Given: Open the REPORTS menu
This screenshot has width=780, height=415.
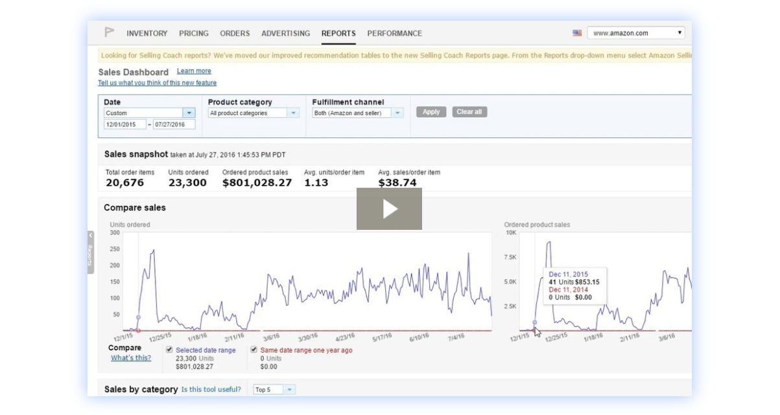Looking at the screenshot, I should click(x=338, y=33).
